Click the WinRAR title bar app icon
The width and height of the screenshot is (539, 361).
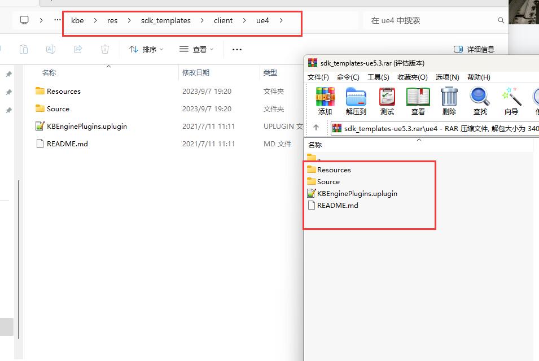(313, 63)
